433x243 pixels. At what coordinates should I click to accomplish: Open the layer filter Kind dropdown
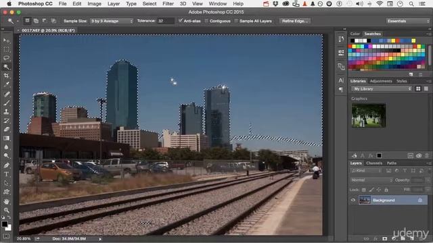tap(366, 171)
